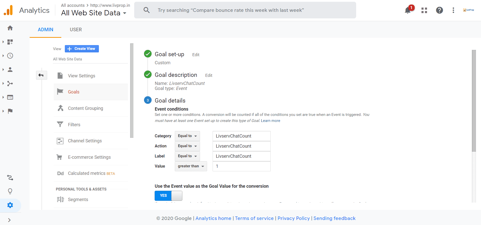The image size is (481, 225).
Task: Toggle the Event value YES switch
Action: pos(168,196)
